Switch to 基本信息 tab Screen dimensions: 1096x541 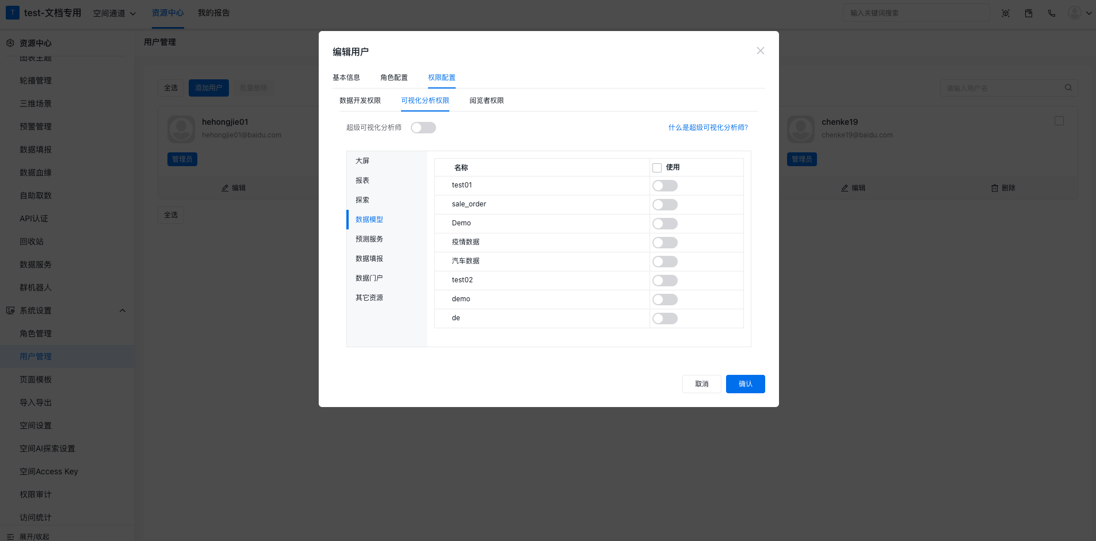pyautogui.click(x=346, y=78)
